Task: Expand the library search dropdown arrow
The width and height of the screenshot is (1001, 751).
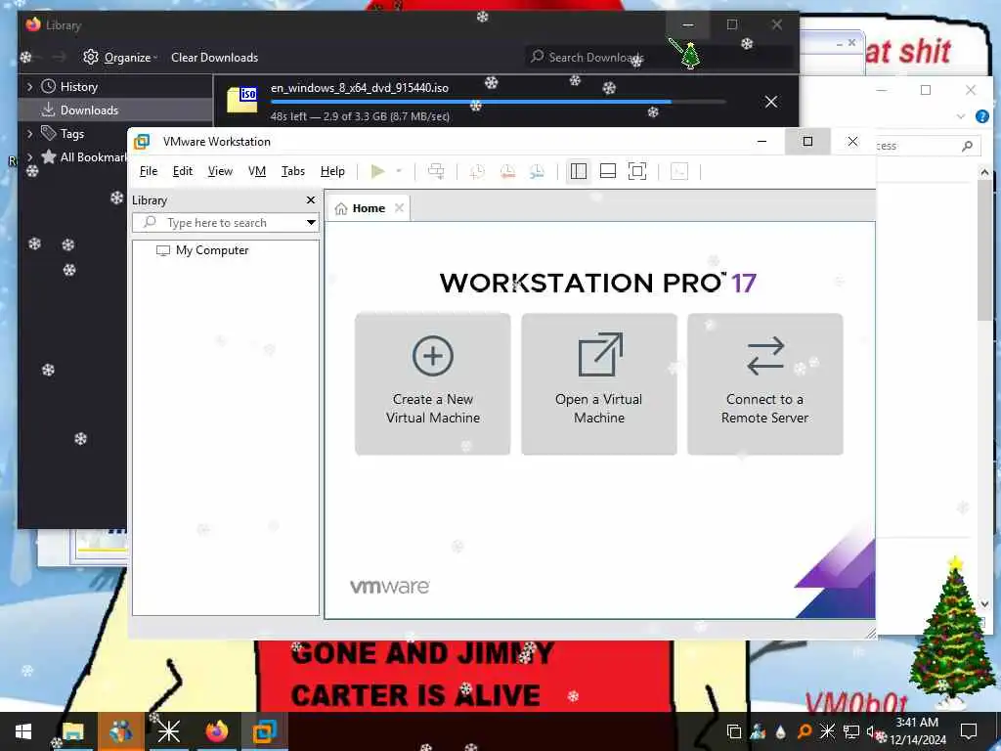Action: click(311, 222)
